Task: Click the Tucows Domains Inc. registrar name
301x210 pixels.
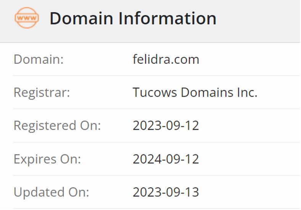Action: (195, 92)
